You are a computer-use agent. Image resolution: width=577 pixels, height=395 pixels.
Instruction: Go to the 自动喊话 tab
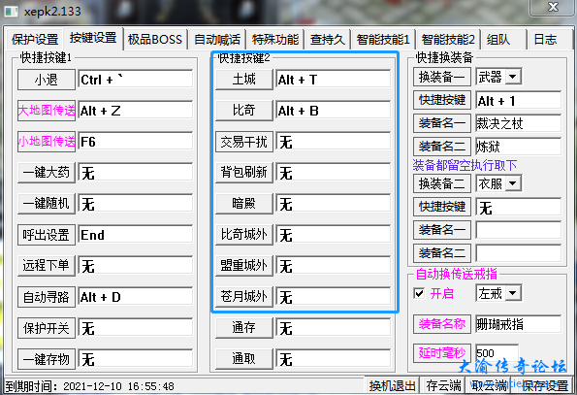217,40
